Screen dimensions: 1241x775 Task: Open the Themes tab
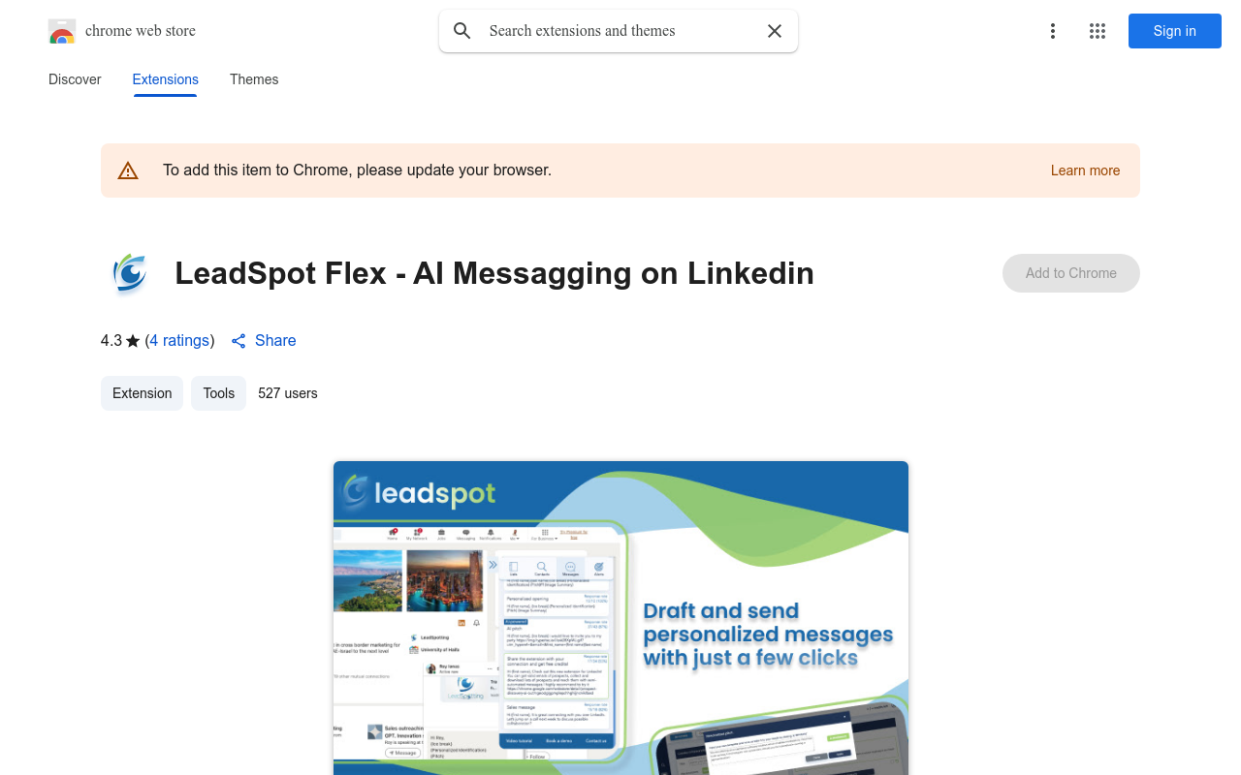coord(254,79)
